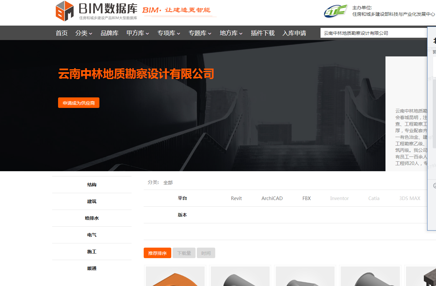
Task: Click 住房和城乡建设部科技与产业化发展中心 text
Action: (x=394, y=14)
